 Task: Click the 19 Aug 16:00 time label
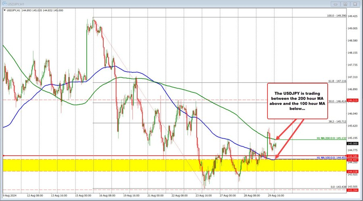click(131, 195)
